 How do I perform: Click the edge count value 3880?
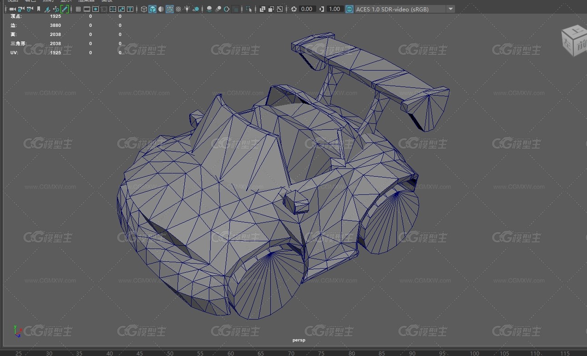56,25
